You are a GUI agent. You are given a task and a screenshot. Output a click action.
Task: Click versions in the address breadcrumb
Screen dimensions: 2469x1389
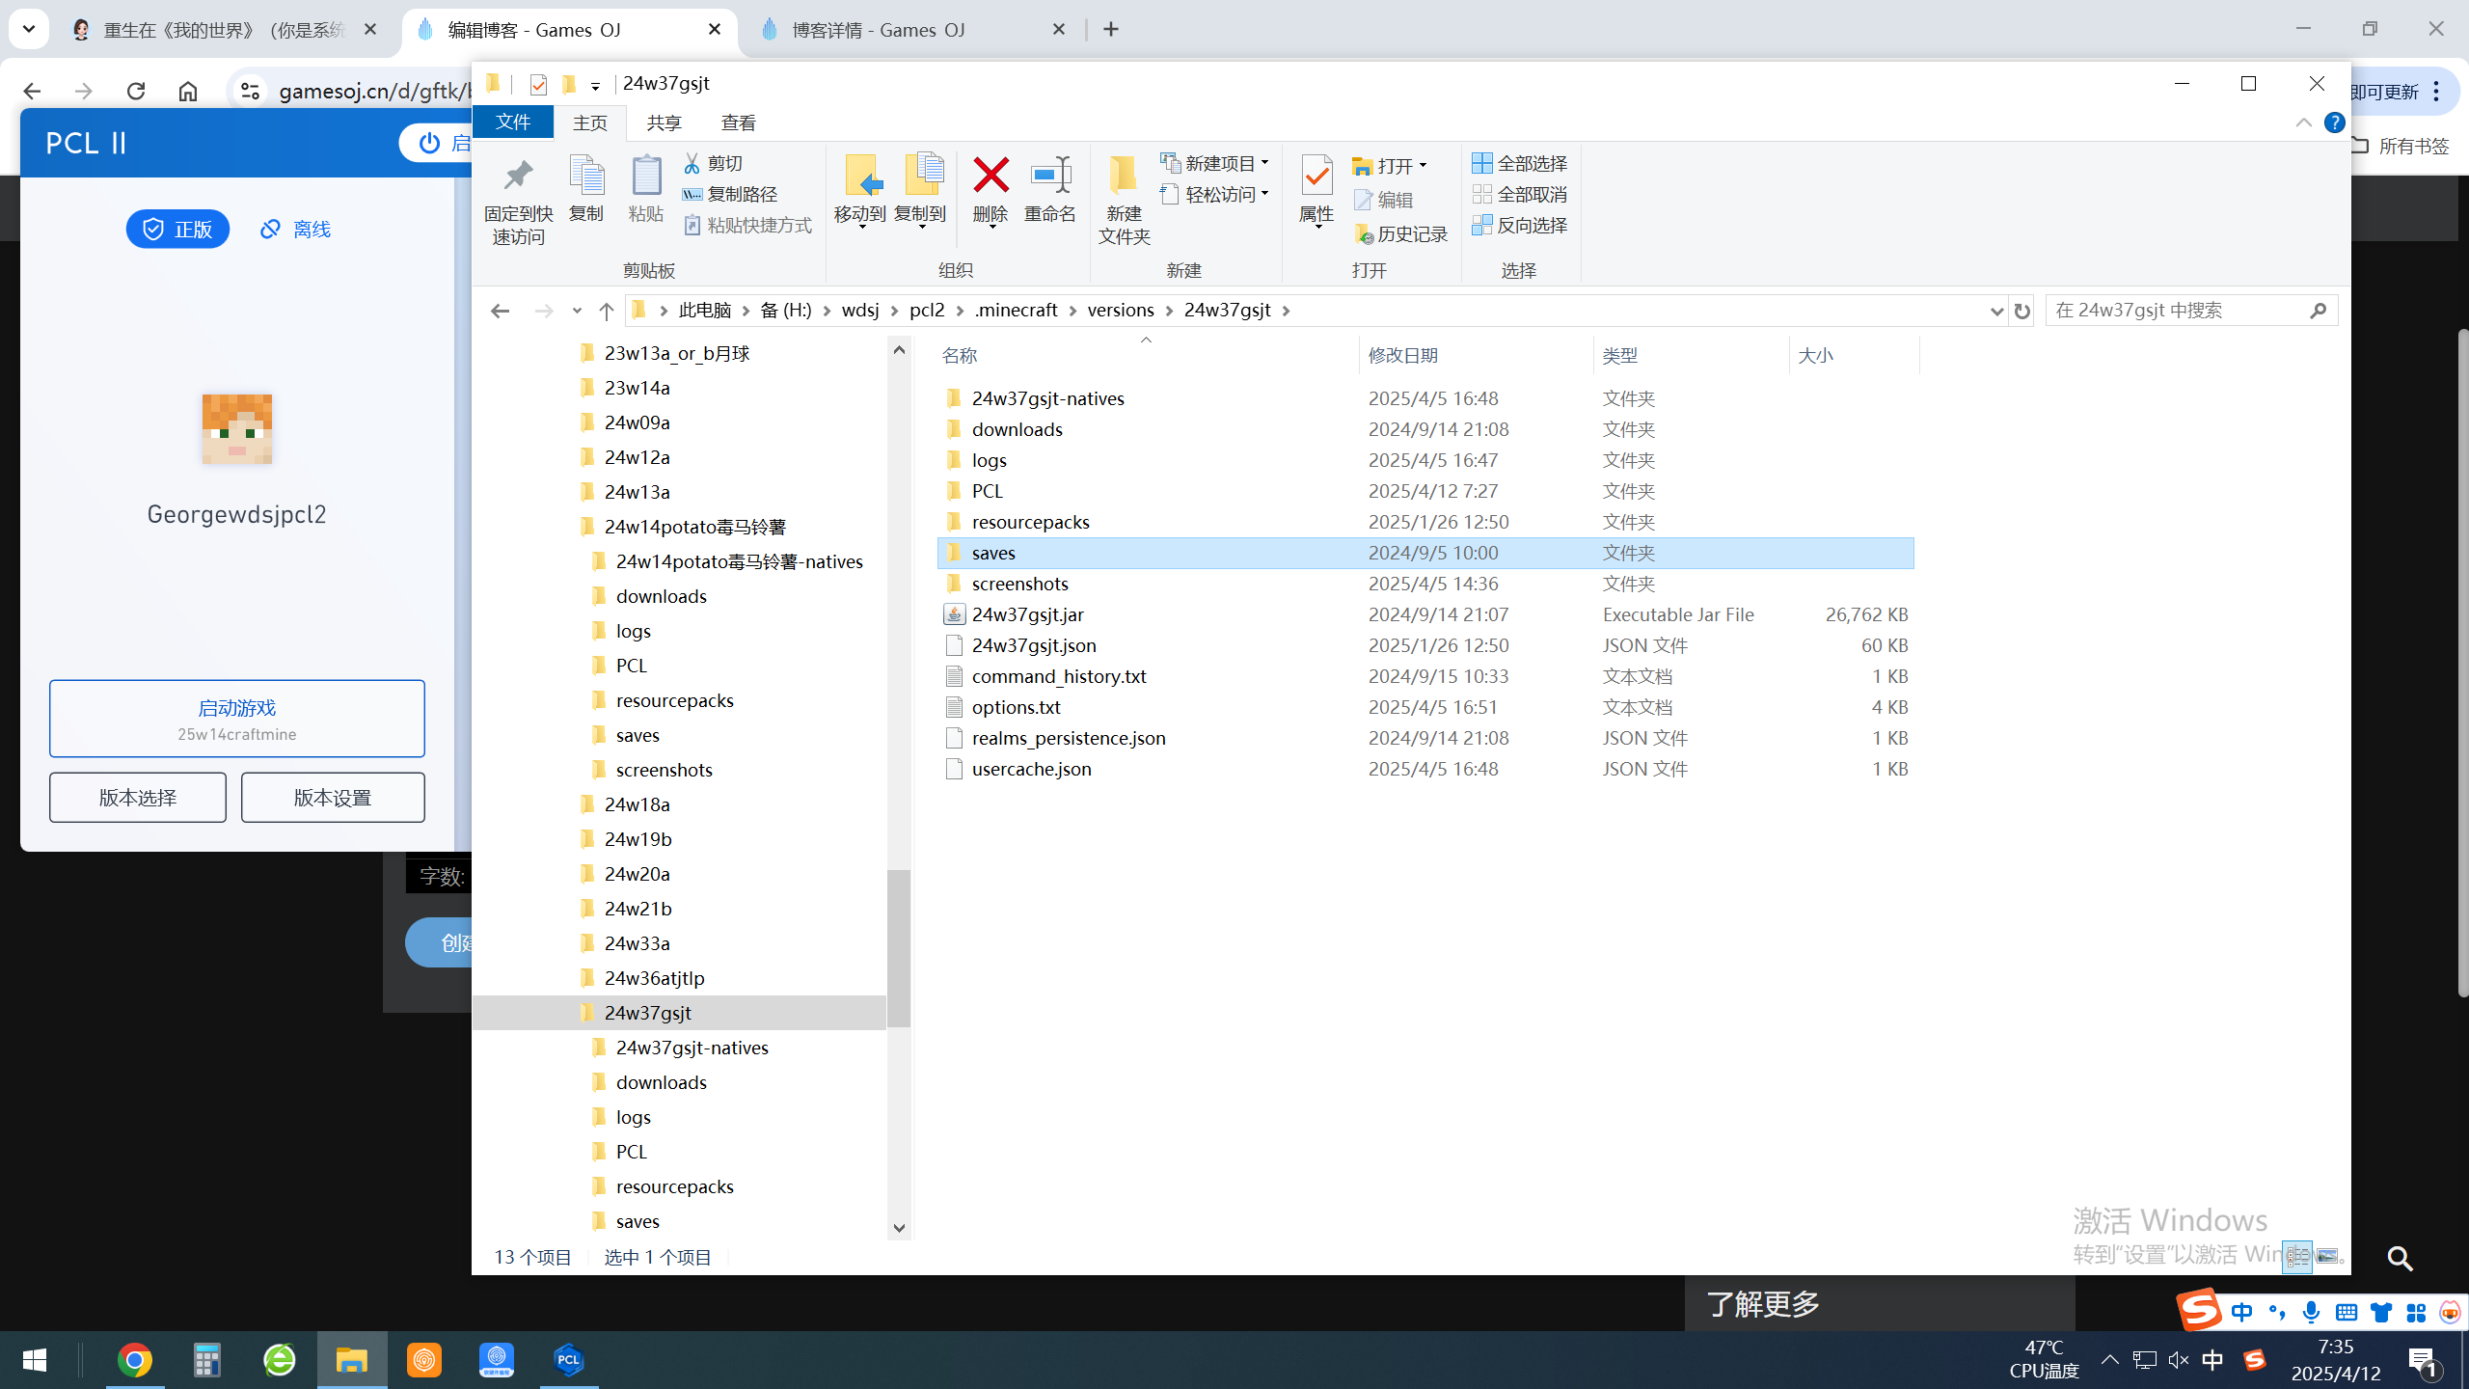[x=1121, y=310]
